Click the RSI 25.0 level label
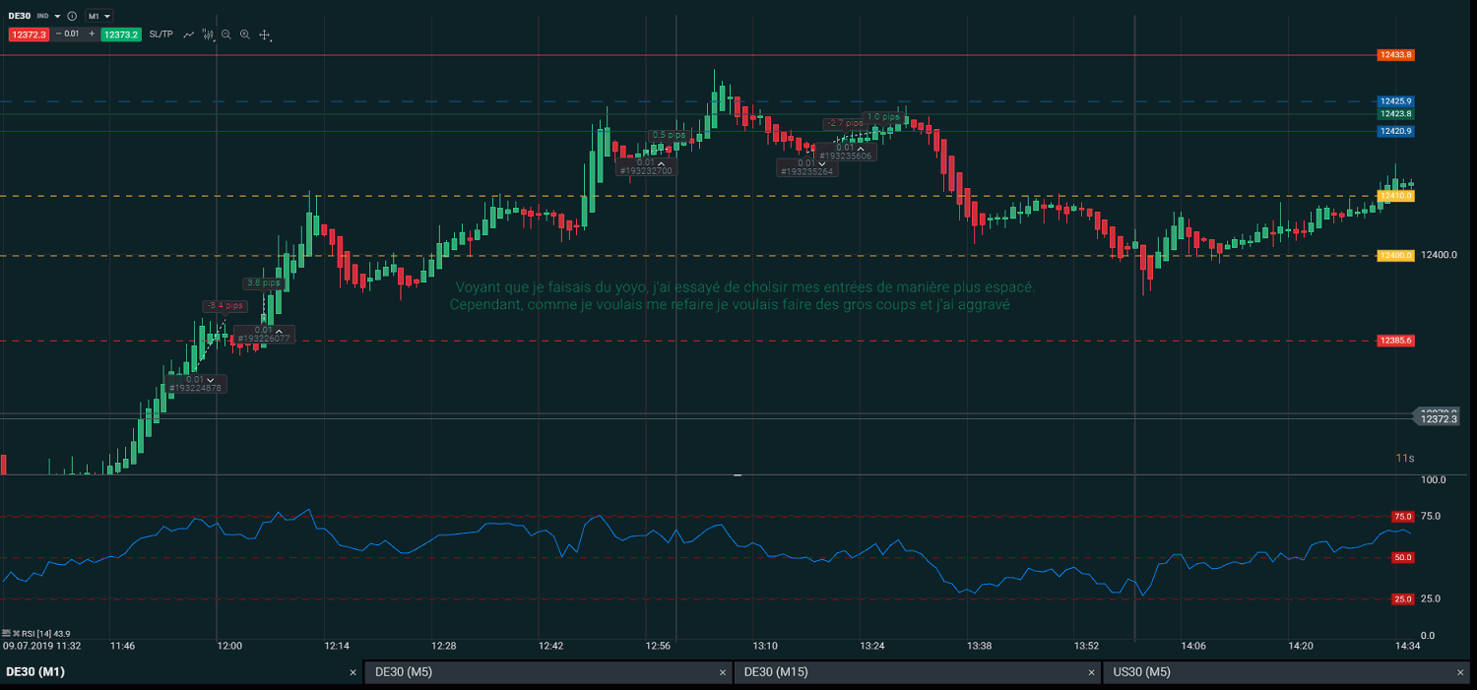Viewport: 1477px width, 690px height. pyautogui.click(x=1402, y=599)
